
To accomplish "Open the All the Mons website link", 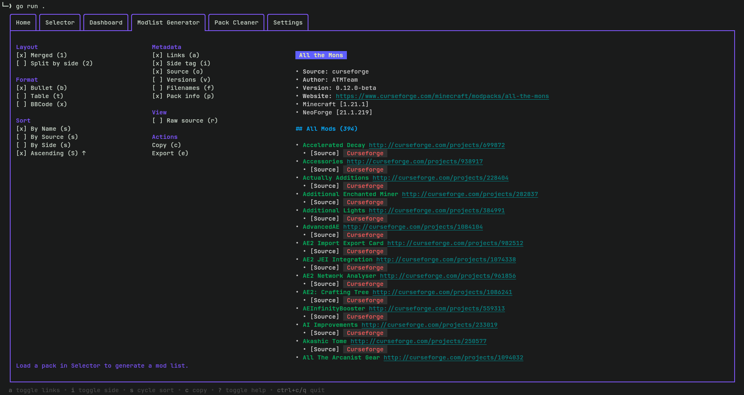I will pyautogui.click(x=442, y=96).
